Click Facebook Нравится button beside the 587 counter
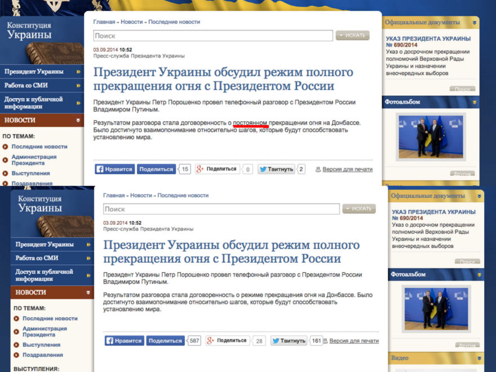This screenshot has width=496, height=372. pos(124,340)
